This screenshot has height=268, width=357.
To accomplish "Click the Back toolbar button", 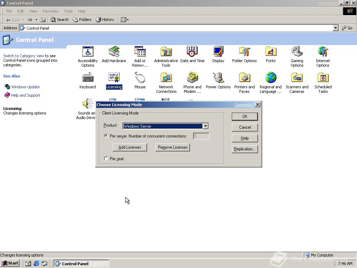I will pos(13,20).
